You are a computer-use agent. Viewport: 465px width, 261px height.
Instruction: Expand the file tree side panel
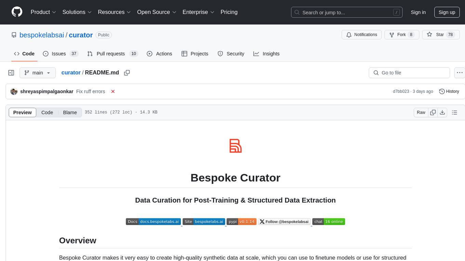pos(11,73)
